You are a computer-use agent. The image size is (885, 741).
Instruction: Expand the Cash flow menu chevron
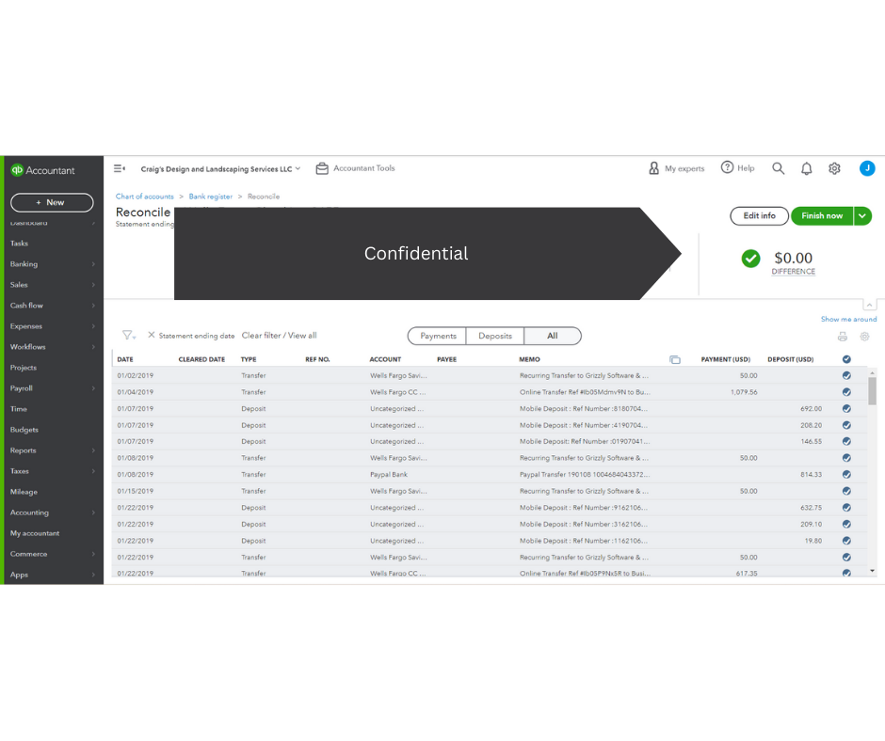(93, 305)
